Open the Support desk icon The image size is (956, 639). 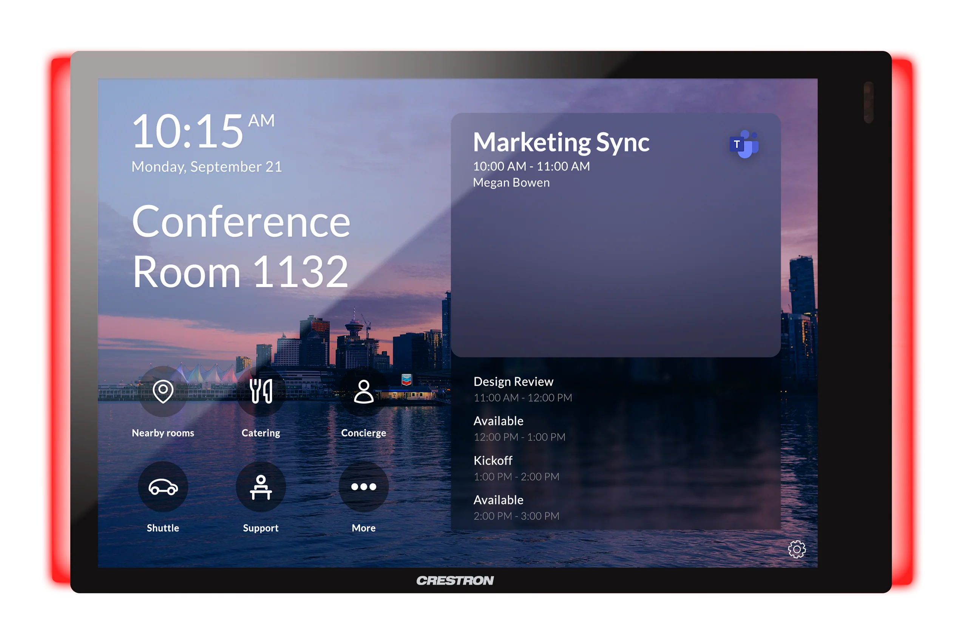click(x=261, y=486)
